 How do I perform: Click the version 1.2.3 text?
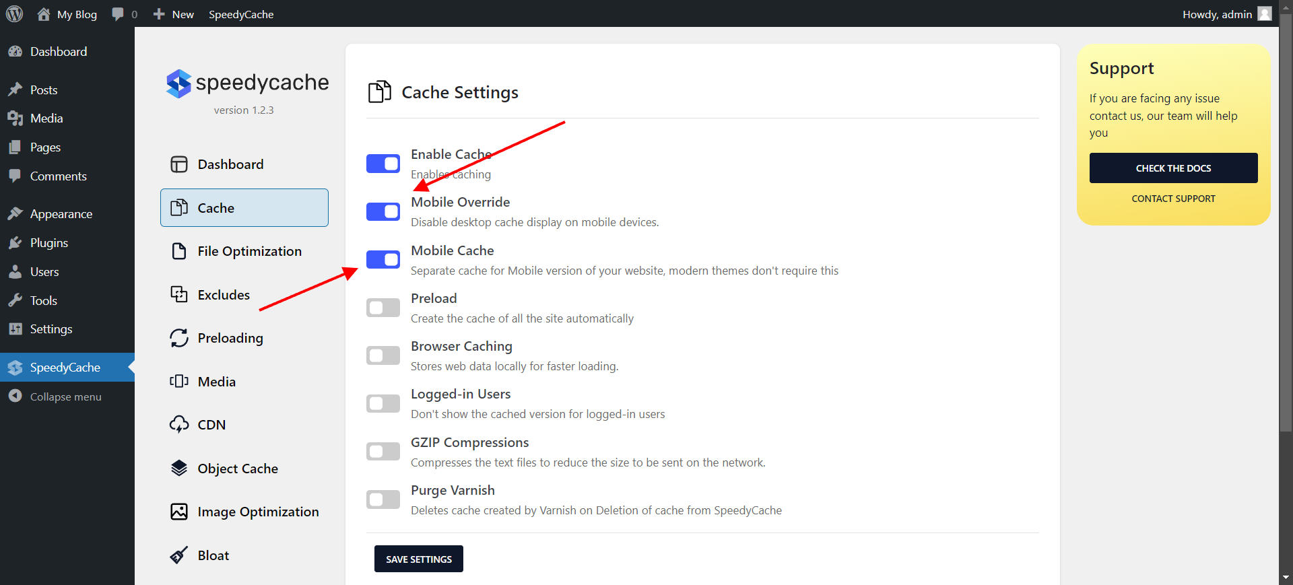click(x=244, y=110)
